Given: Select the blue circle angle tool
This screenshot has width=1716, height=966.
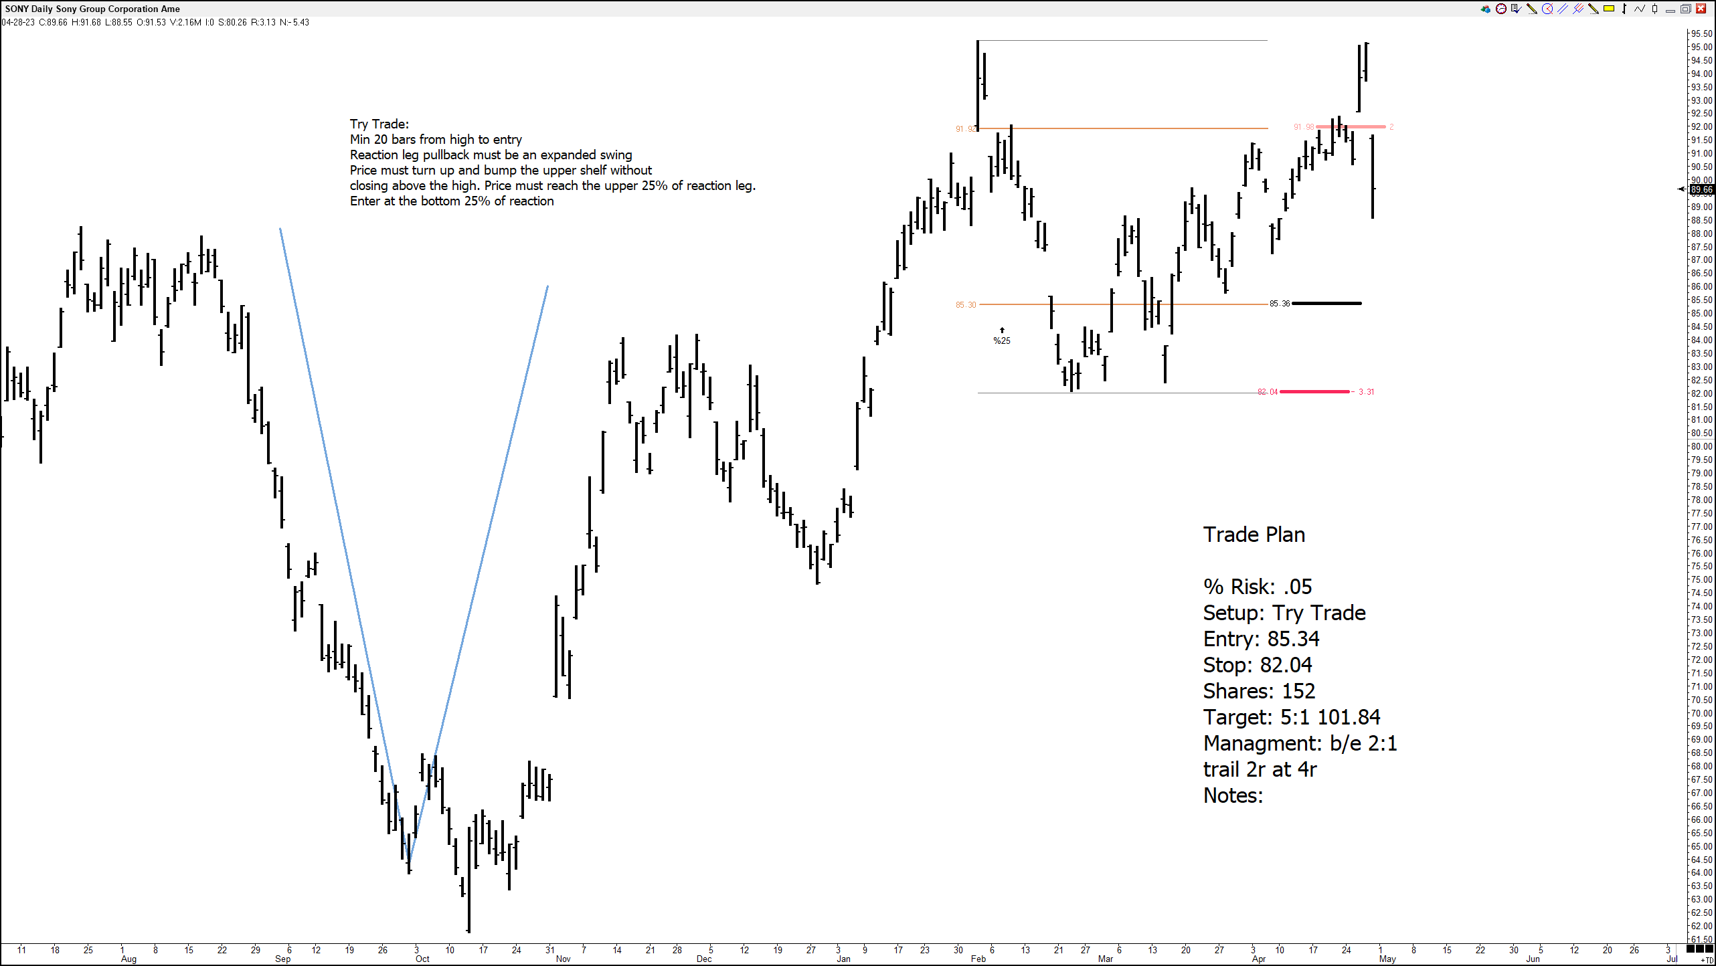Looking at the screenshot, I should coord(1547,9).
